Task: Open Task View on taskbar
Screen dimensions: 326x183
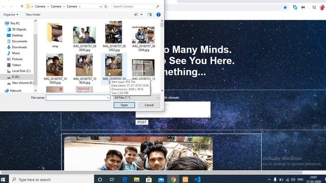Action: [112, 179]
